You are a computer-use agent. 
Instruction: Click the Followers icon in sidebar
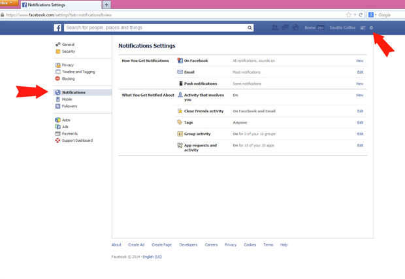point(58,106)
